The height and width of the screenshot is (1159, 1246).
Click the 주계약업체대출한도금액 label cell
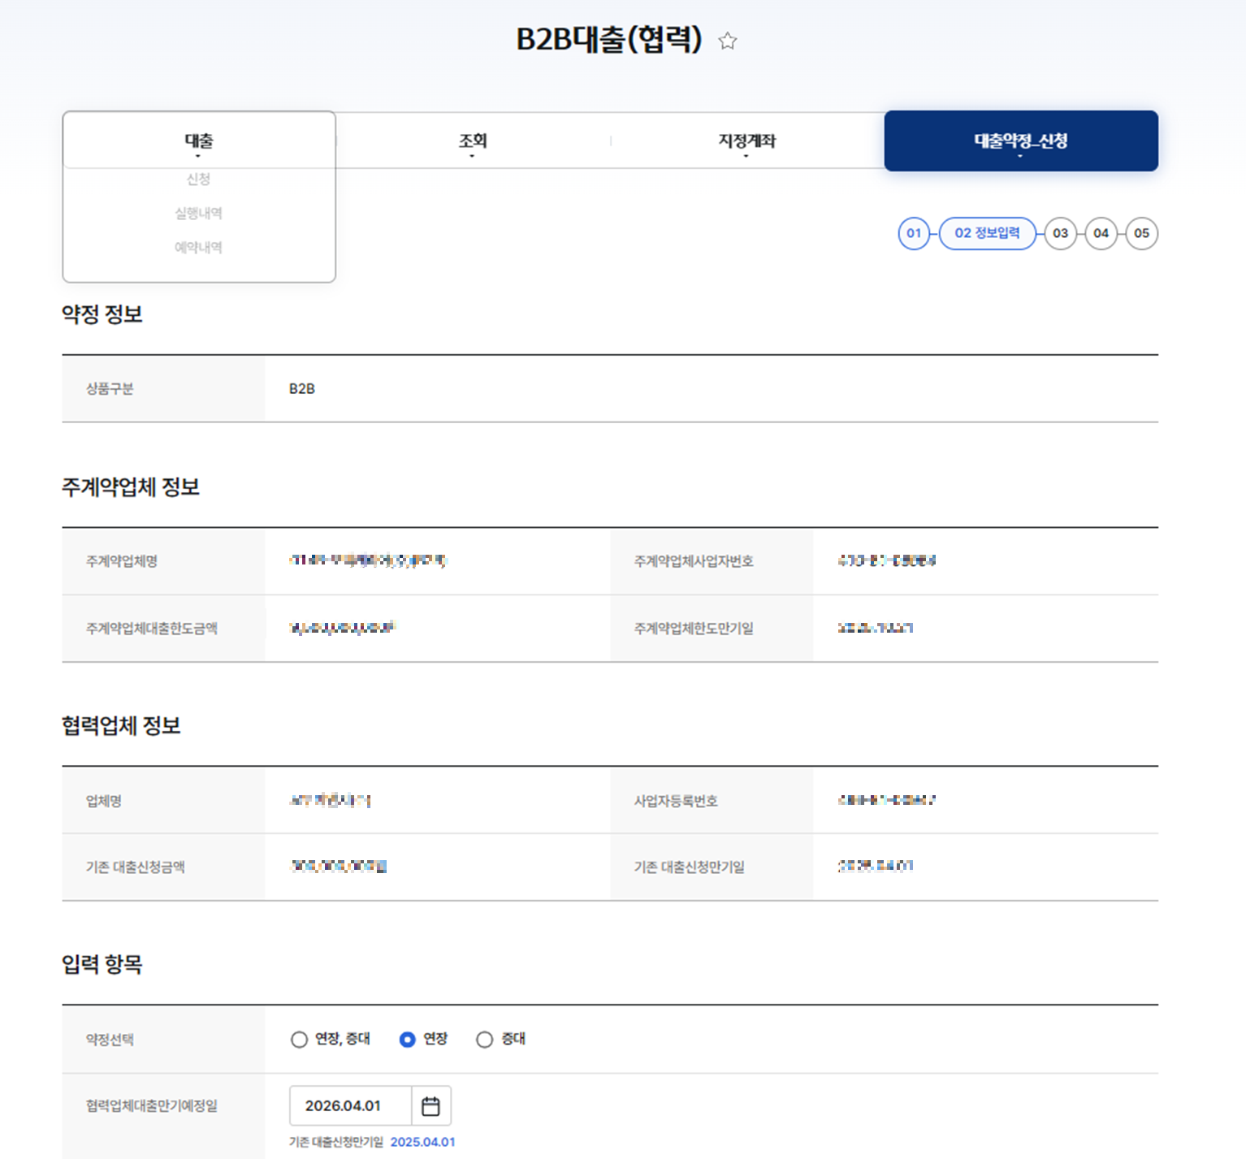click(x=163, y=629)
